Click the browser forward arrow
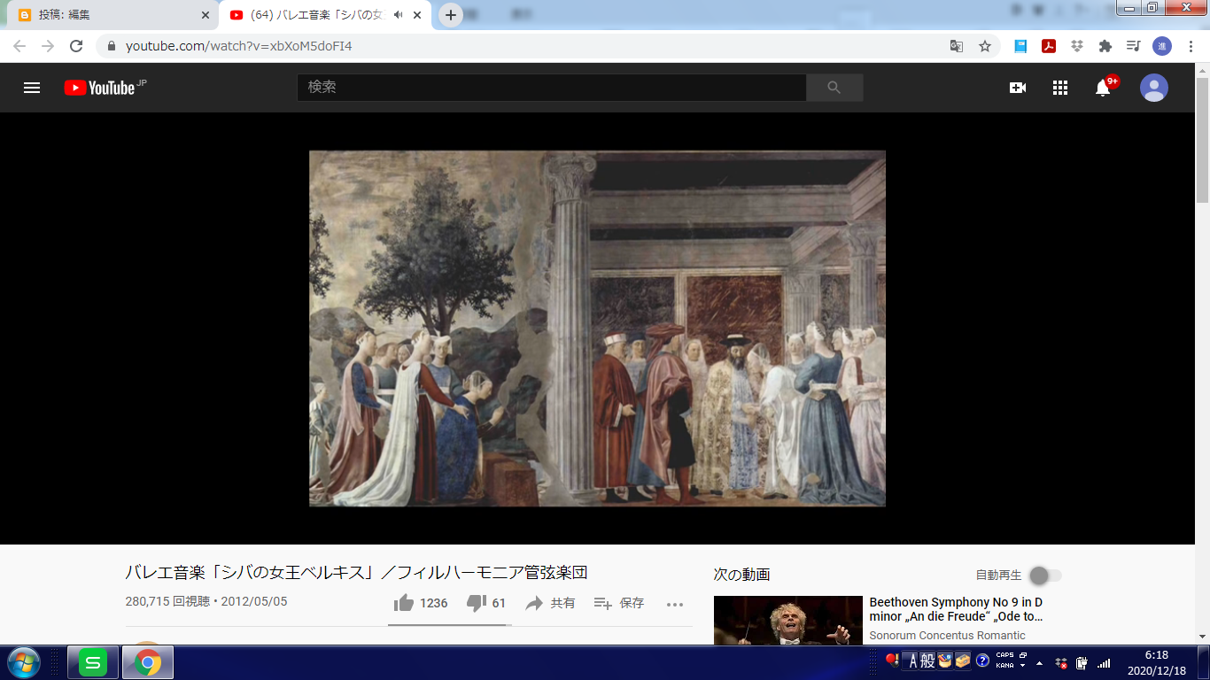The width and height of the screenshot is (1210, 680). 48,46
